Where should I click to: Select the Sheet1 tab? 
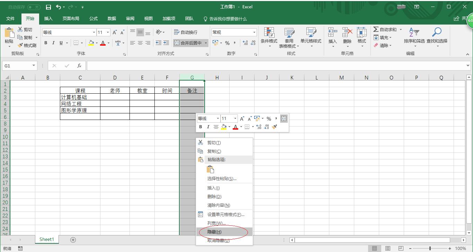point(47,239)
